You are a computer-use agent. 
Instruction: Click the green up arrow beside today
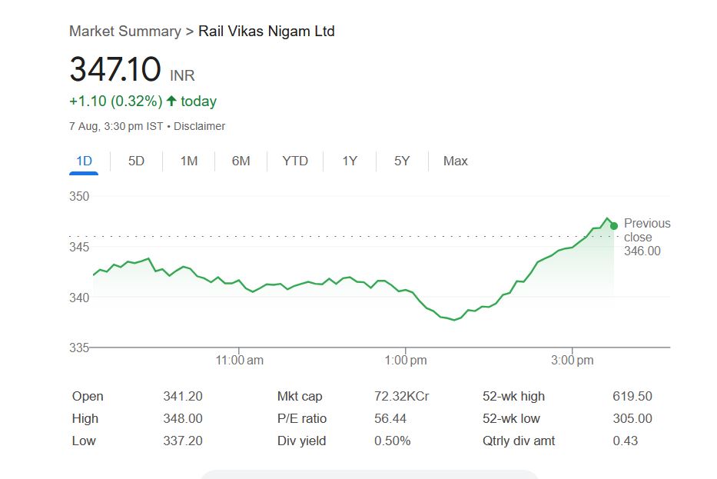[x=171, y=101]
